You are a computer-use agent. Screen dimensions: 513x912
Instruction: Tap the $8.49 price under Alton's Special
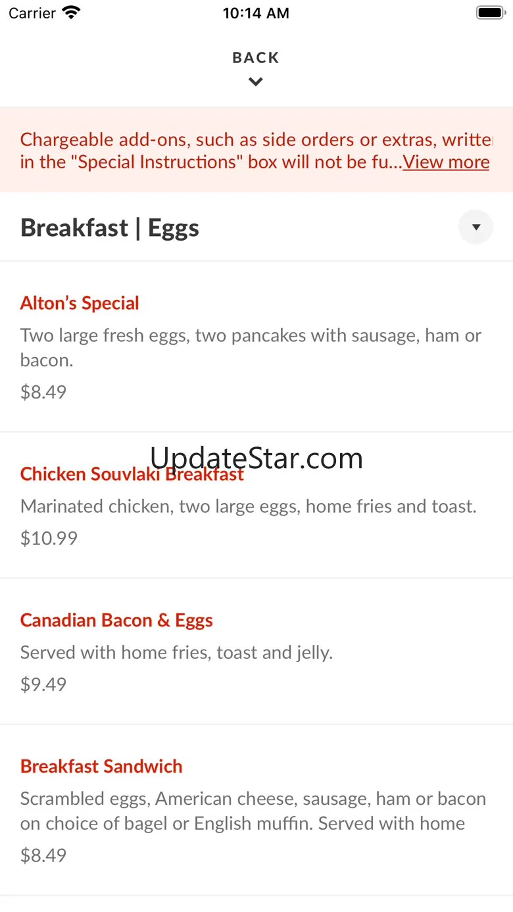tap(43, 392)
